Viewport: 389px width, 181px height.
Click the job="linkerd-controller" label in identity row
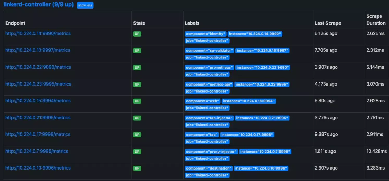pos(207,41)
